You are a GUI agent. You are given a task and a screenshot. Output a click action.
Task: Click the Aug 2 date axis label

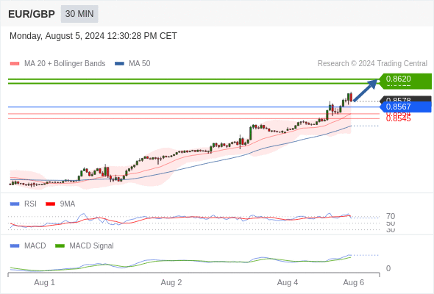(171, 282)
